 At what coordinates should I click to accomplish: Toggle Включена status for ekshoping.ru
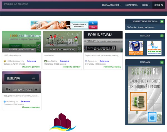pos(25,102)
